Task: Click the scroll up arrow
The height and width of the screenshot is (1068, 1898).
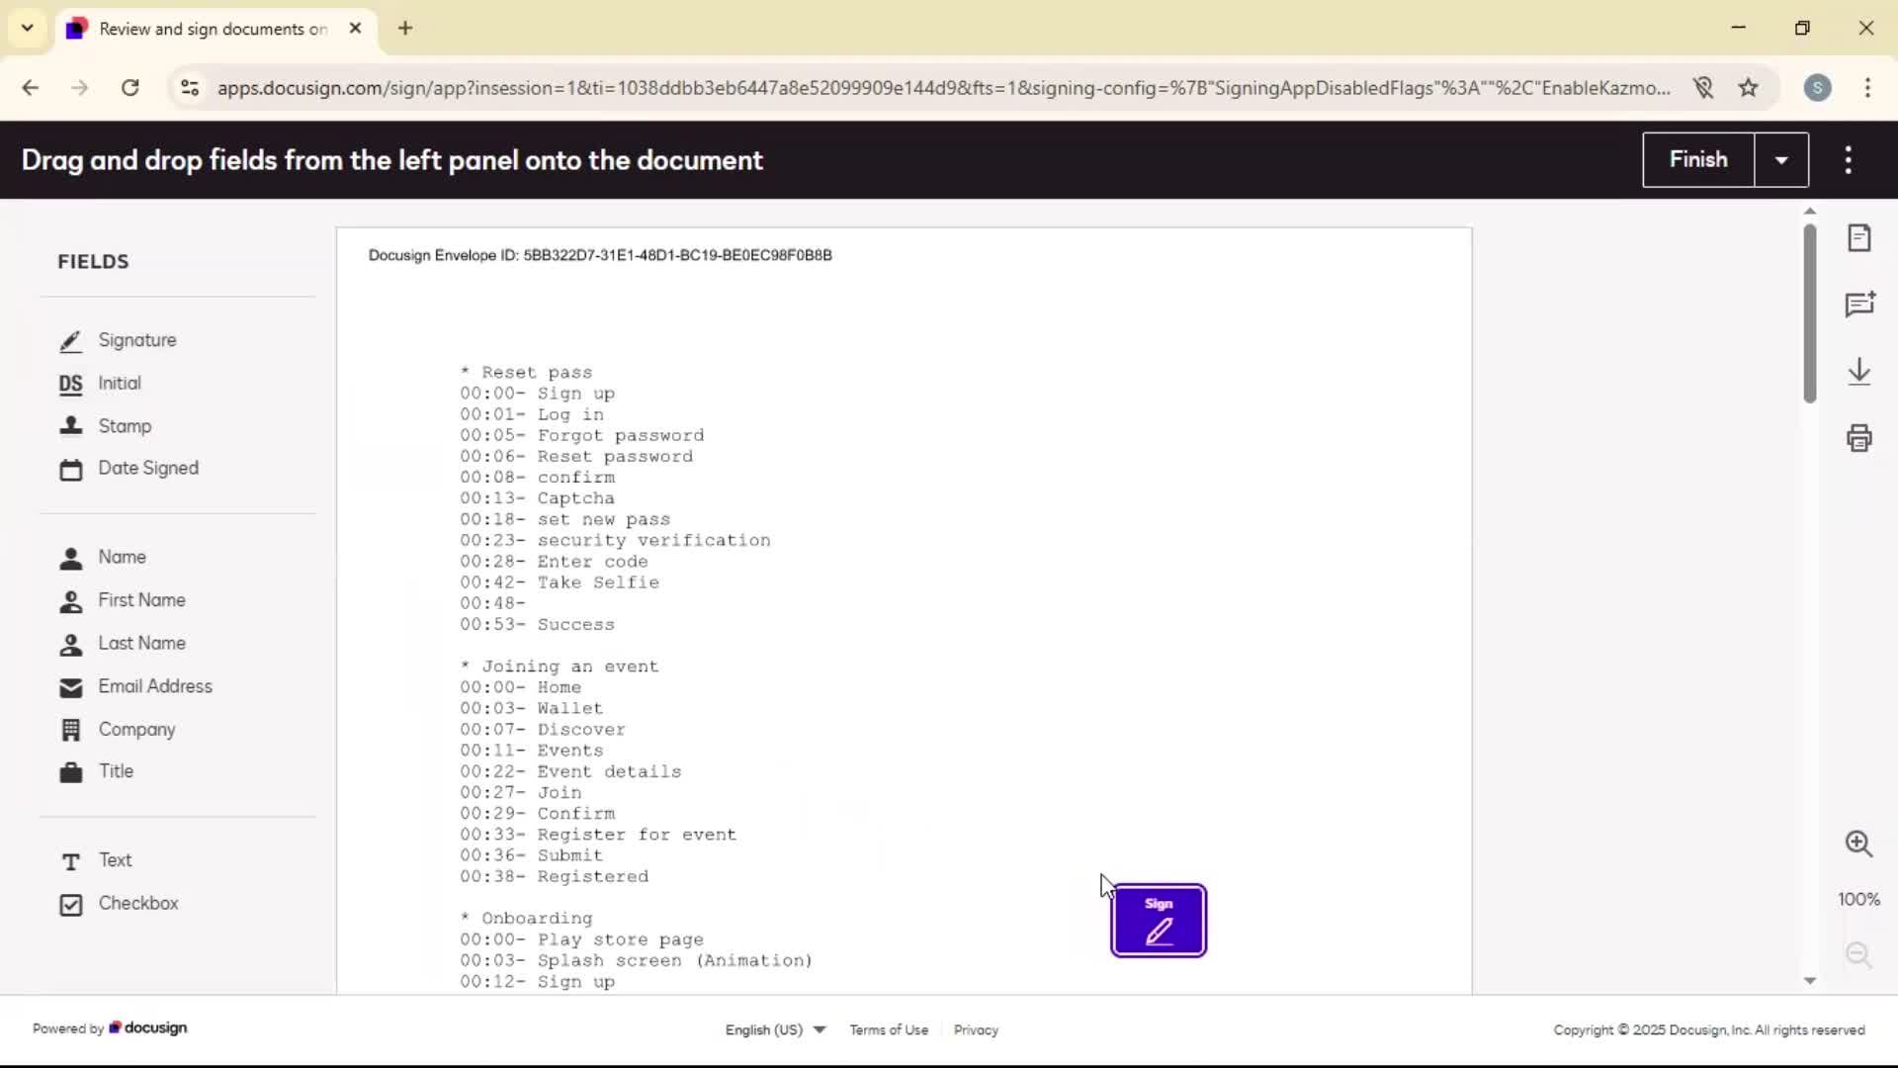Action: [1809, 211]
